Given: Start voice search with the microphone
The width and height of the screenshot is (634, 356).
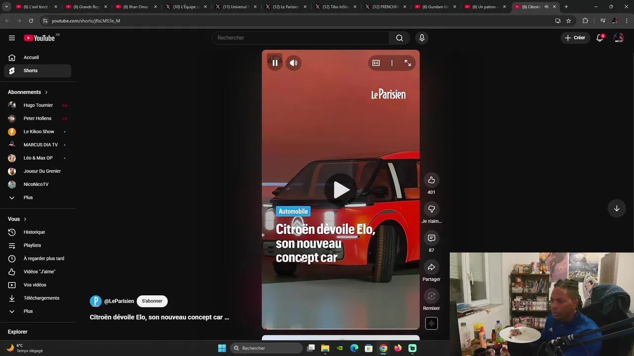Looking at the screenshot, I should [x=422, y=38].
